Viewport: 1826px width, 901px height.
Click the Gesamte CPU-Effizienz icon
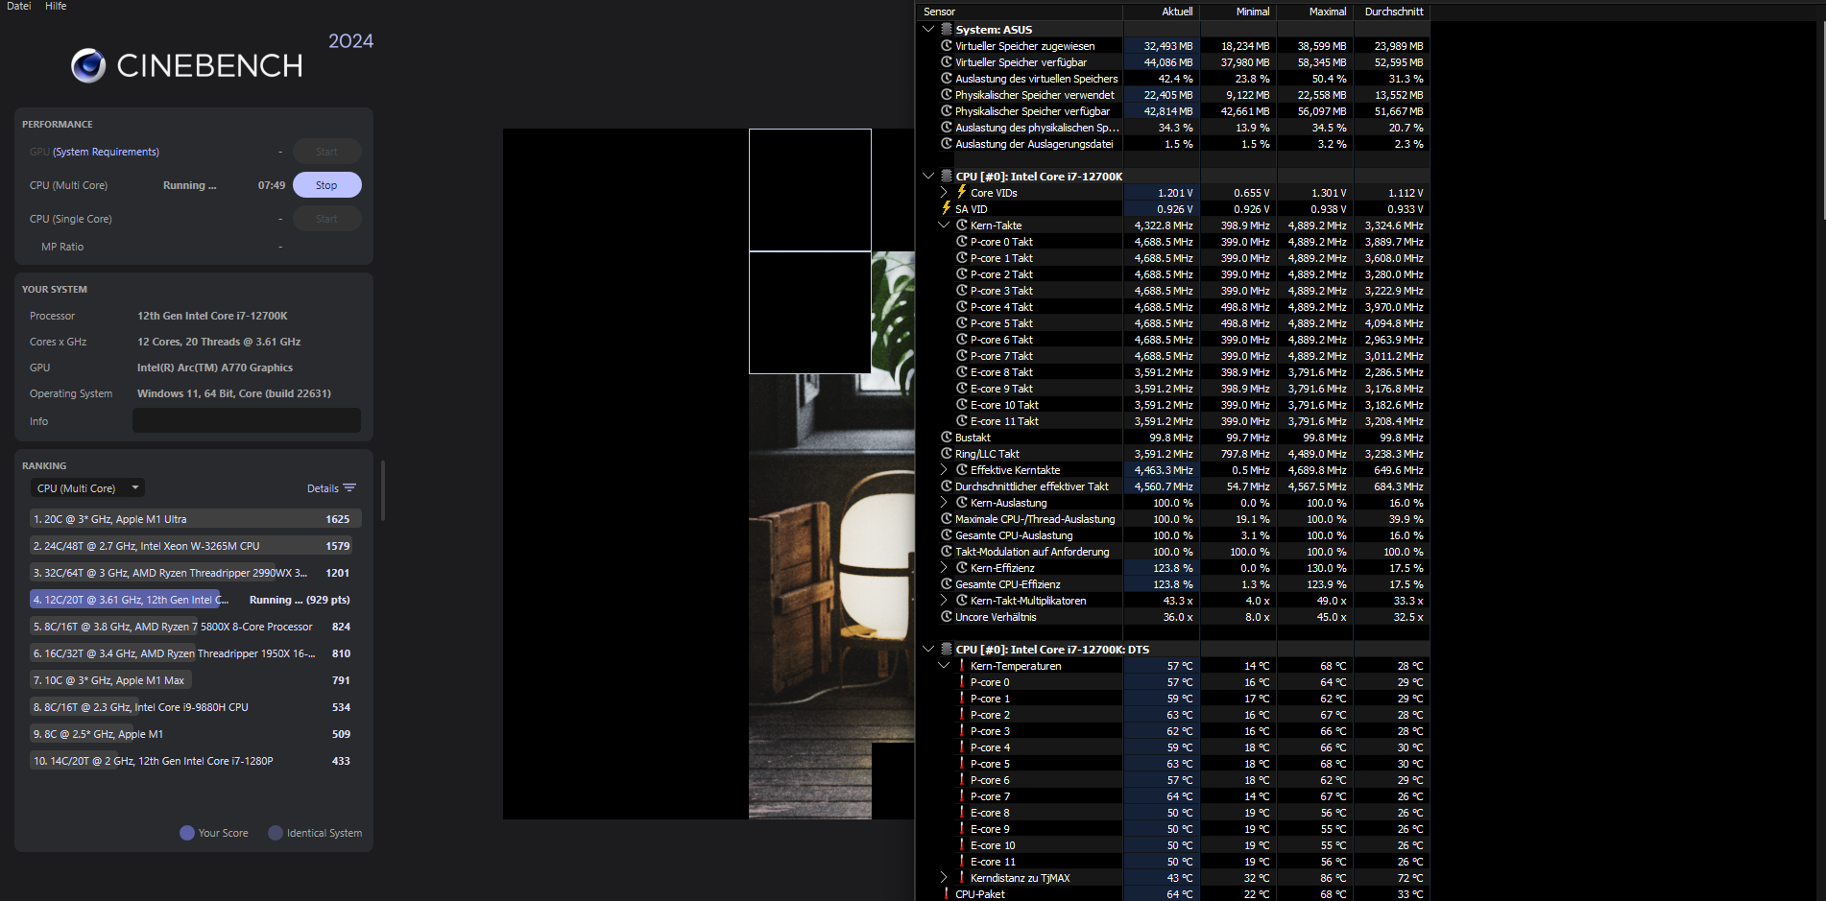coord(947,584)
